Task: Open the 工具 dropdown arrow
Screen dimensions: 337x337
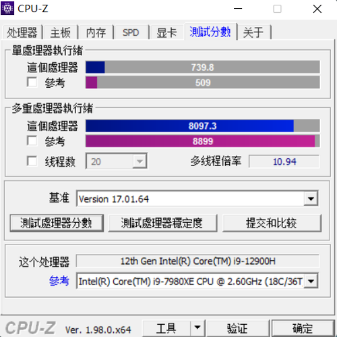Action: coord(197,328)
